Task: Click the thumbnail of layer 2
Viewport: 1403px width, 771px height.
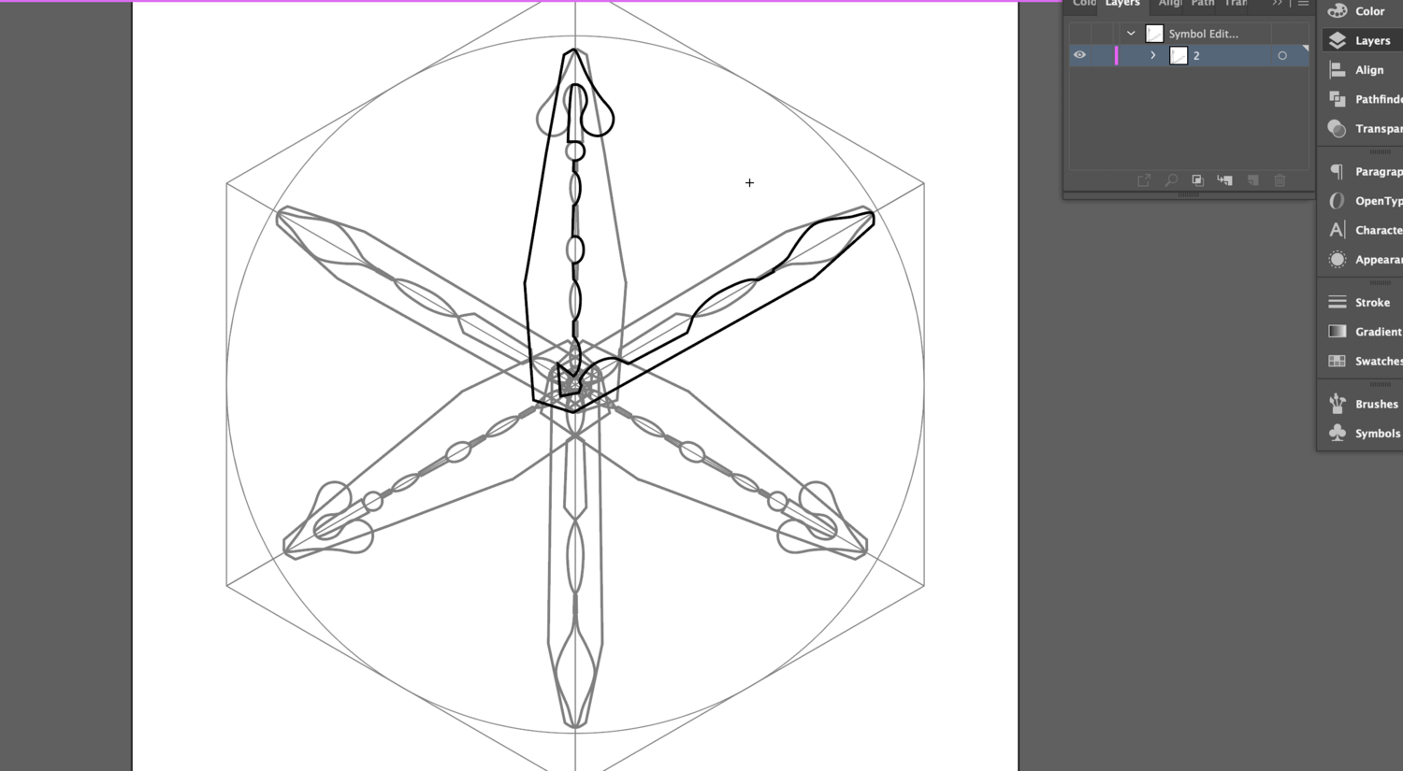Action: (1179, 56)
